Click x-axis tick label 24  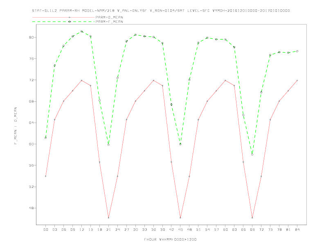117,230
